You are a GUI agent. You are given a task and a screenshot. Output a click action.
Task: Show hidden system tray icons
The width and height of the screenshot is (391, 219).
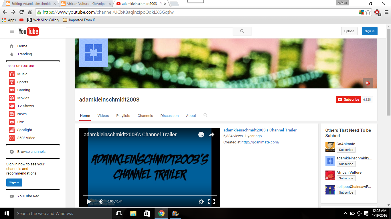(x=345, y=213)
